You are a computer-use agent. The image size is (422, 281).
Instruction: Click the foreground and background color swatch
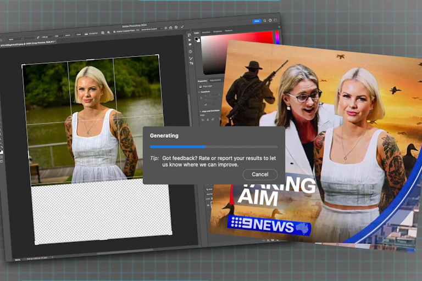[x=198, y=40]
